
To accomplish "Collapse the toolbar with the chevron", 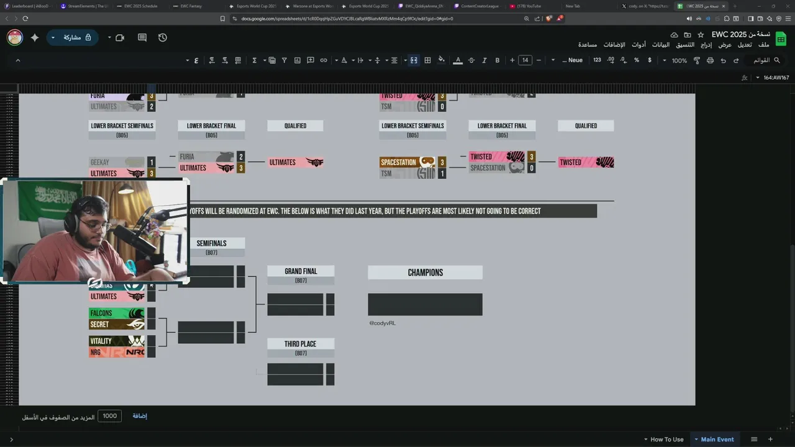I will [x=17, y=60].
